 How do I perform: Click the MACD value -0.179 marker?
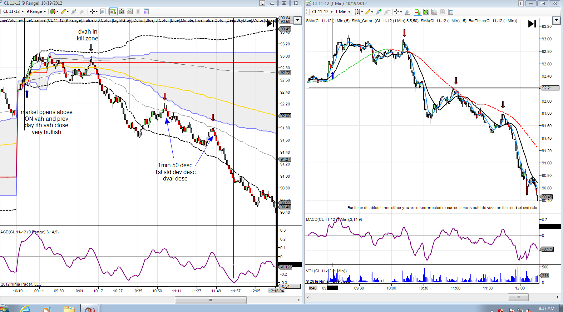(547, 249)
